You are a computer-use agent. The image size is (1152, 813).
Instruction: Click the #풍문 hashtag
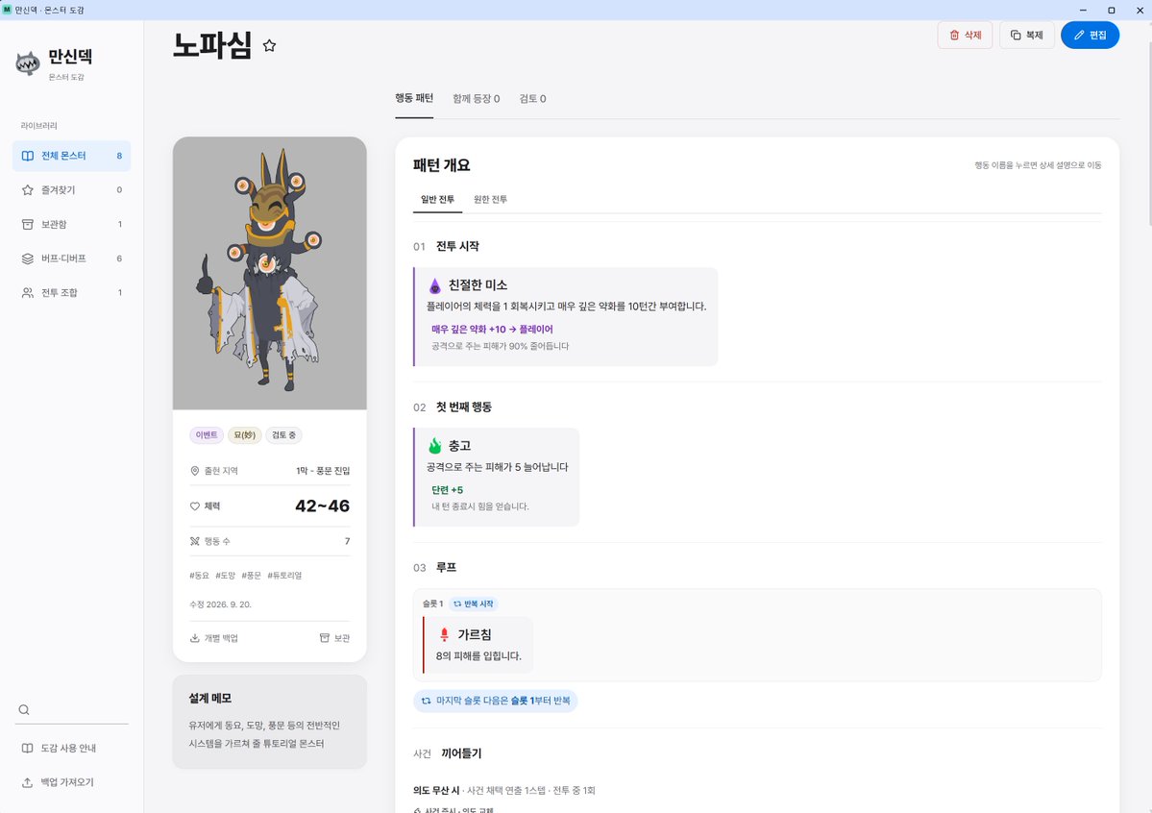[252, 576]
